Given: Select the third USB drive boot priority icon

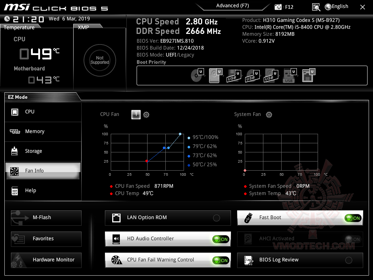Looking at the screenshot, I should coord(271,76).
